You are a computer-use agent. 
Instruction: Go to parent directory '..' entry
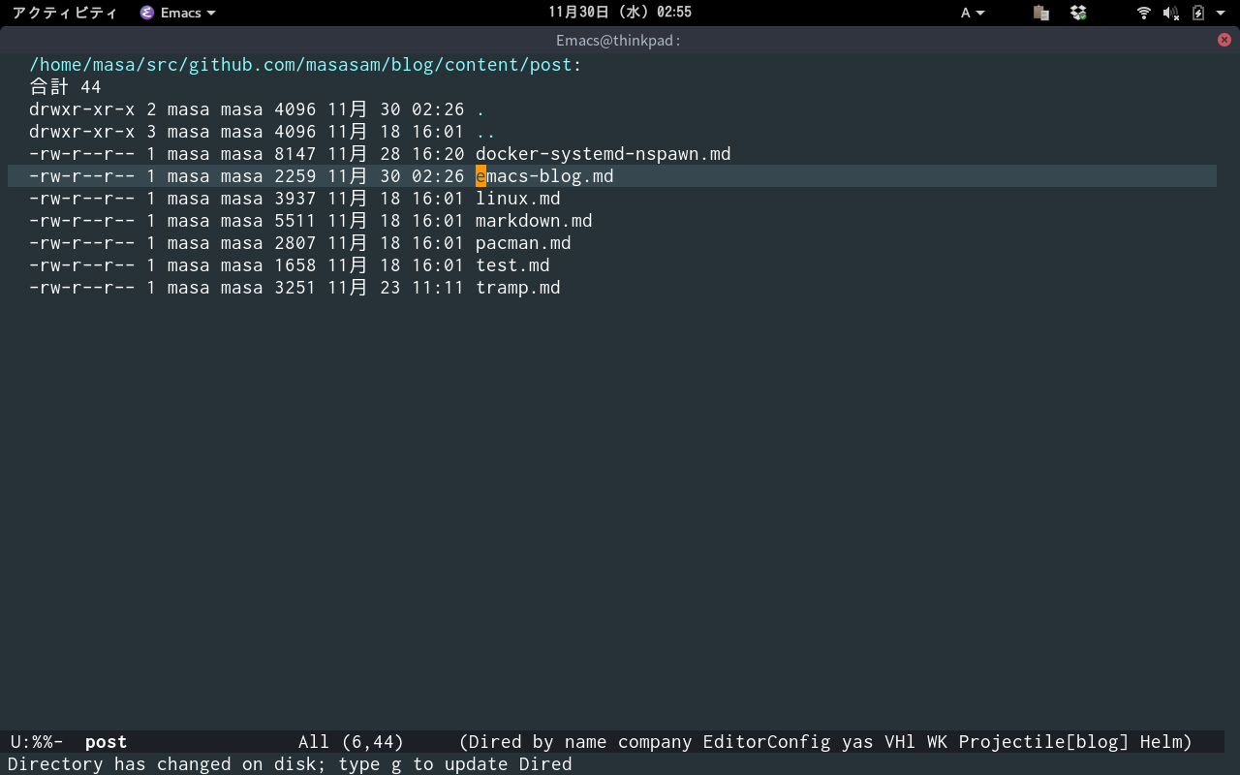pos(485,132)
